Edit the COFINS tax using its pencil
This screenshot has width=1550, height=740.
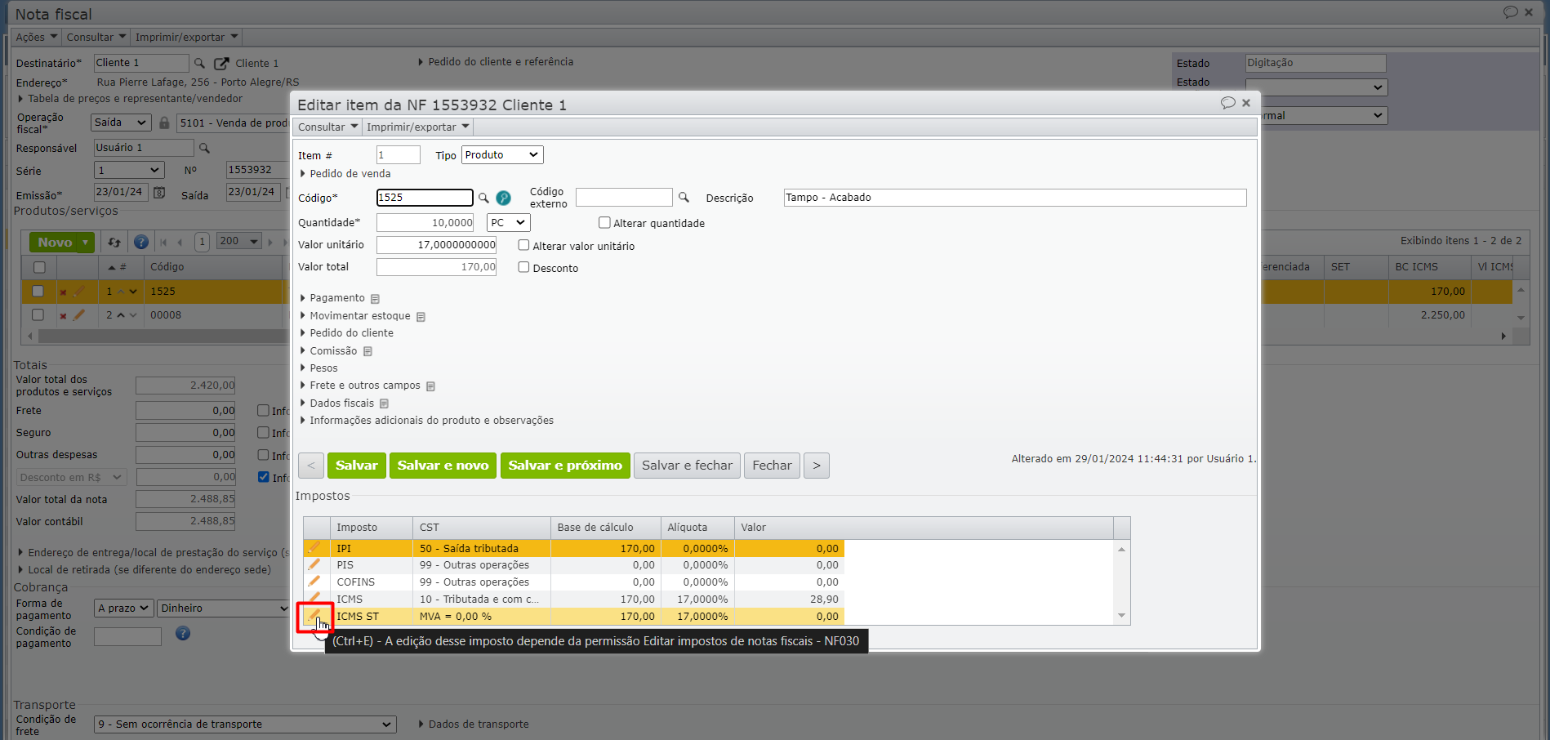[314, 582]
